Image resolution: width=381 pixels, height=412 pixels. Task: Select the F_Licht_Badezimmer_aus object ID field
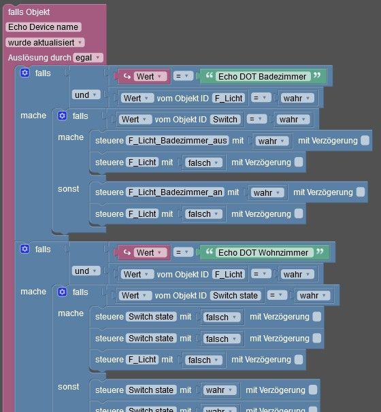coord(178,141)
